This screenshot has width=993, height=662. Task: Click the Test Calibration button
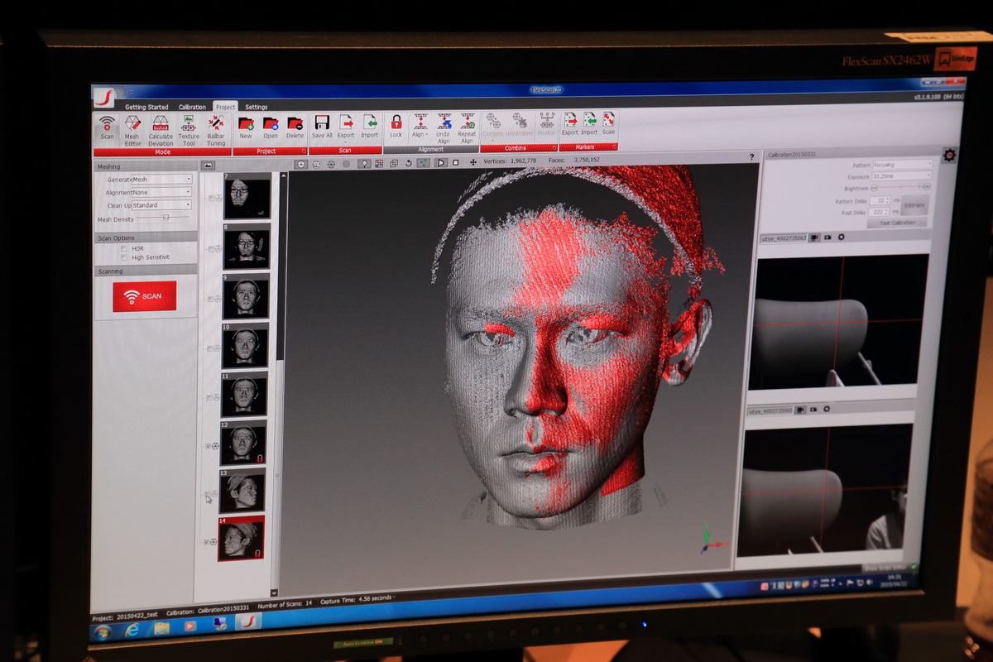coord(896,223)
